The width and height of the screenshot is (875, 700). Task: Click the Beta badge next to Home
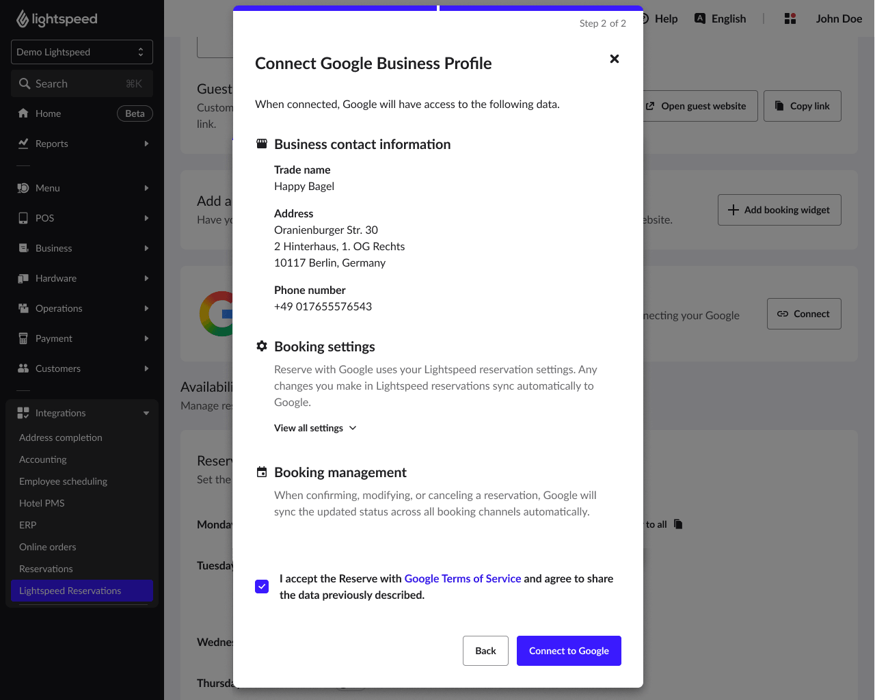coord(135,113)
